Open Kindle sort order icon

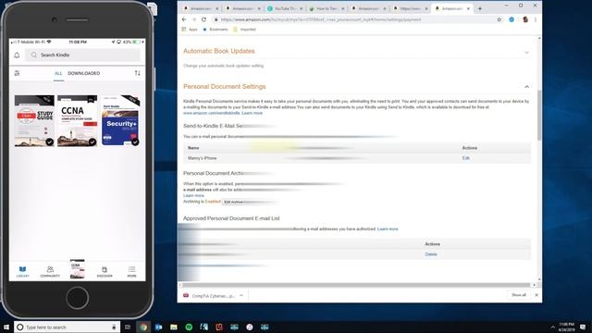(138, 73)
